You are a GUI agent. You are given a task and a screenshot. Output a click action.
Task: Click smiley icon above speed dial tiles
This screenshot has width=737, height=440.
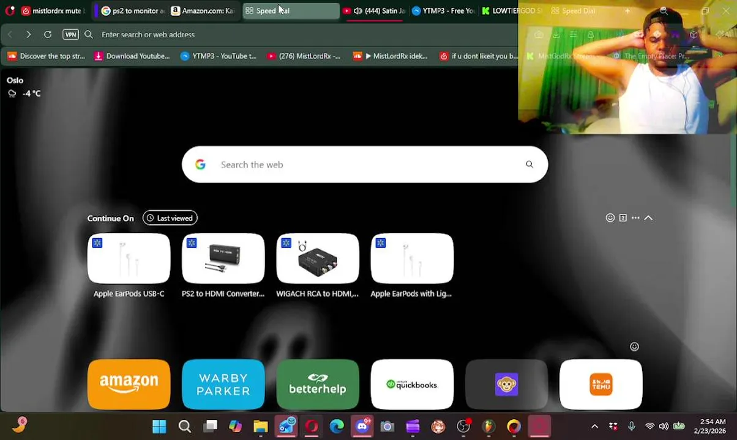pos(634,346)
